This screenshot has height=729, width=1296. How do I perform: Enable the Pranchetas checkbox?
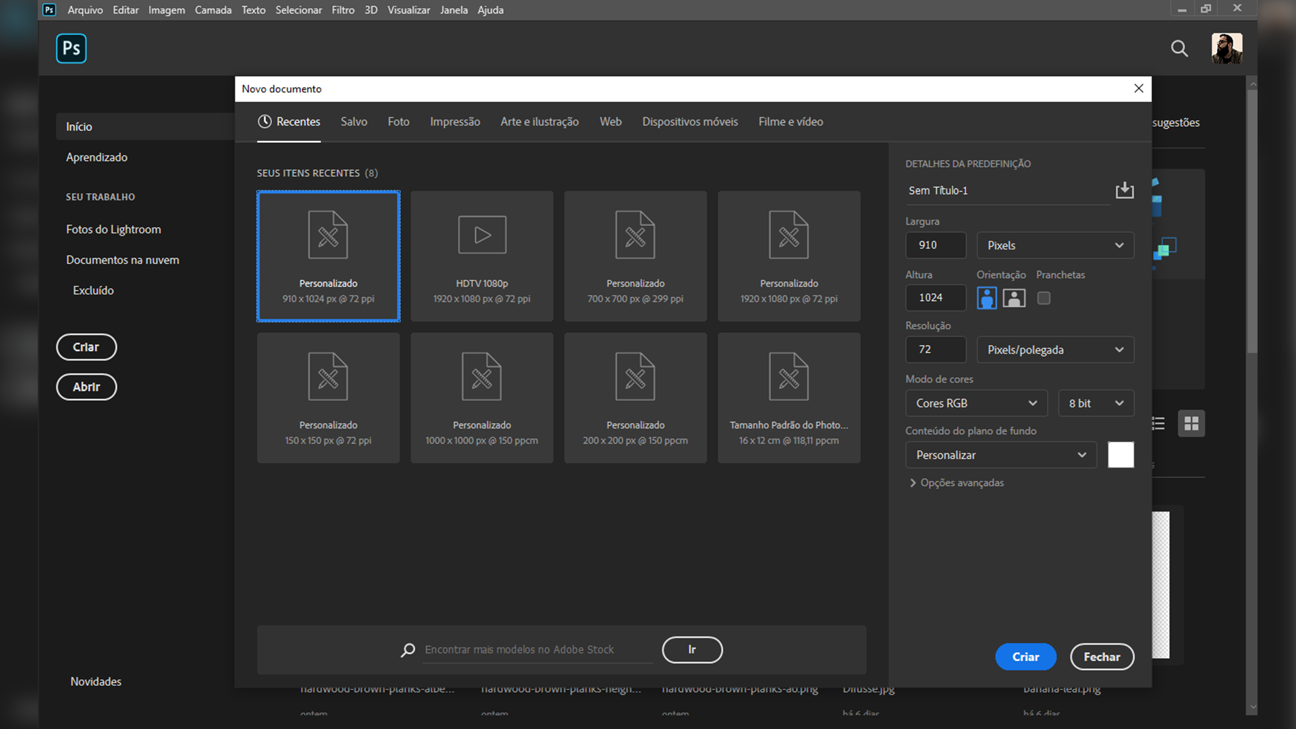[1044, 298]
